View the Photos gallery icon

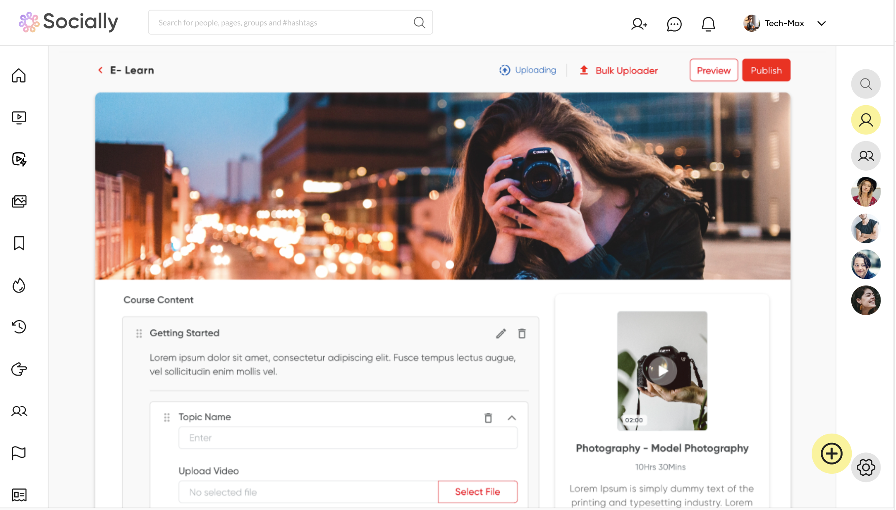[19, 201]
